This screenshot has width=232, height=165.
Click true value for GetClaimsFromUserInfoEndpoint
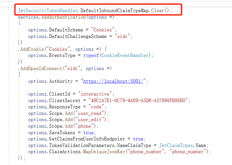138,139
